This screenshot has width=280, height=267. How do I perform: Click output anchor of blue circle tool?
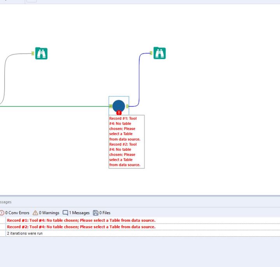[127, 106]
